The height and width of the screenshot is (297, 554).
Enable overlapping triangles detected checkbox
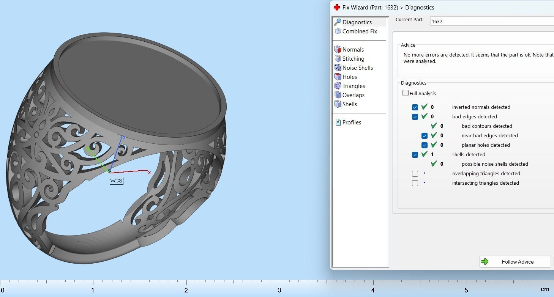point(415,174)
